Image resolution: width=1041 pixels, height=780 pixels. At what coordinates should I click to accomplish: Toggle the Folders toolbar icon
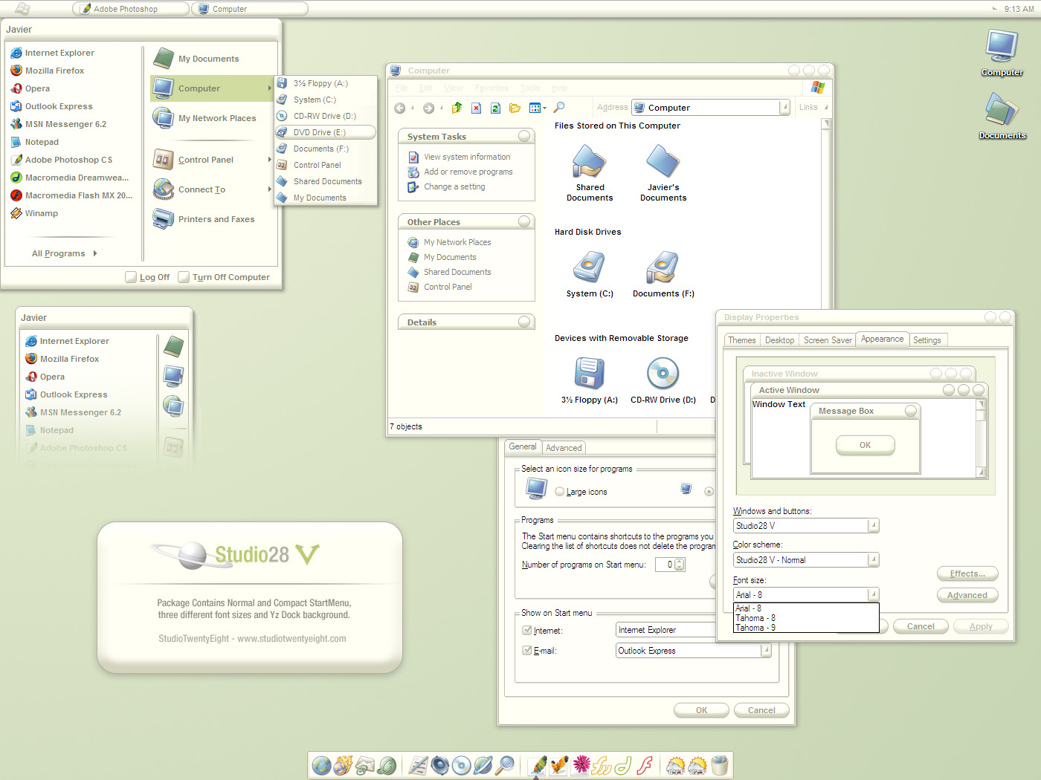point(515,108)
